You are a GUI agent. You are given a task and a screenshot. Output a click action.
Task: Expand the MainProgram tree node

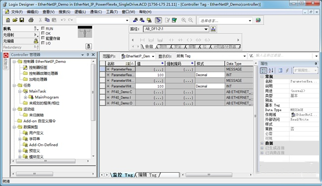point(25,97)
